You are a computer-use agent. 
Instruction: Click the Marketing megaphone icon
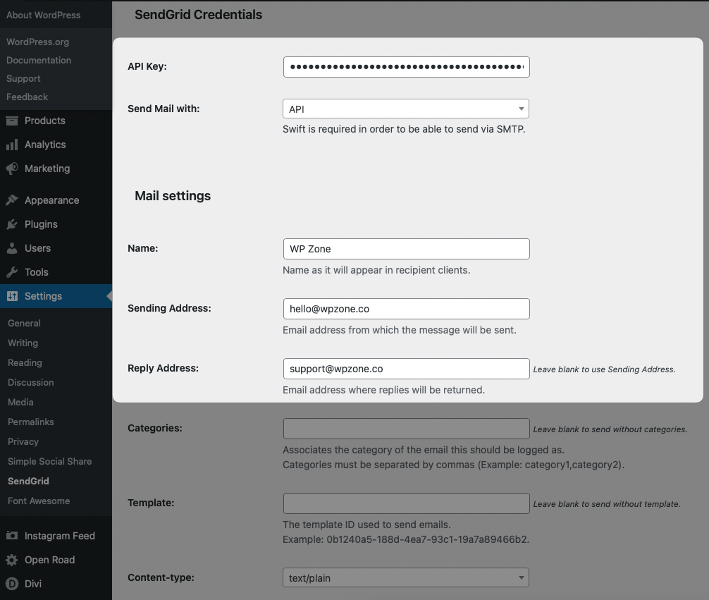coord(12,169)
